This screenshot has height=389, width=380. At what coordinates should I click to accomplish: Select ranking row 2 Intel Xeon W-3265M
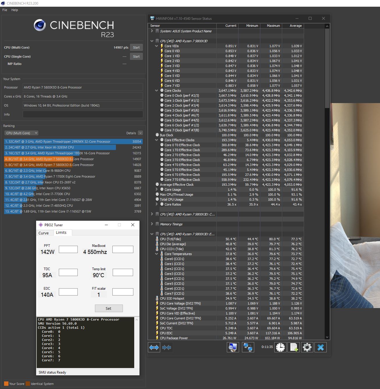point(73,147)
